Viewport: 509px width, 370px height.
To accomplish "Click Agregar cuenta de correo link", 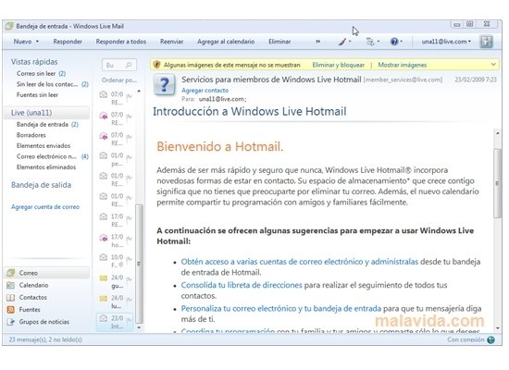I will point(45,207).
